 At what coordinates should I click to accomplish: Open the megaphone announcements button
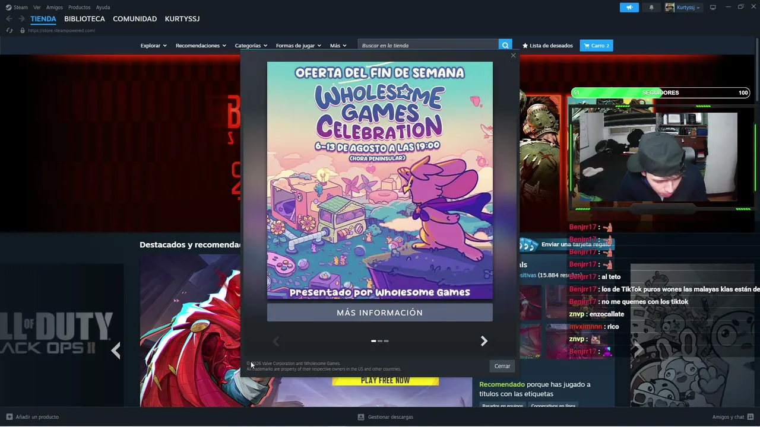(x=629, y=7)
